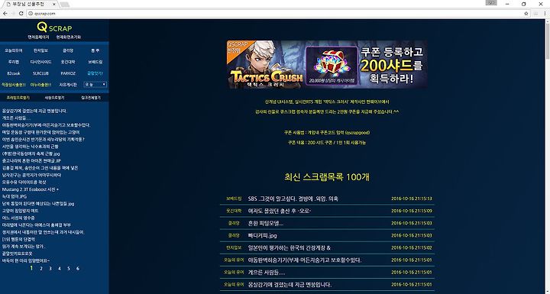Open the 클리앙 category

(68, 50)
